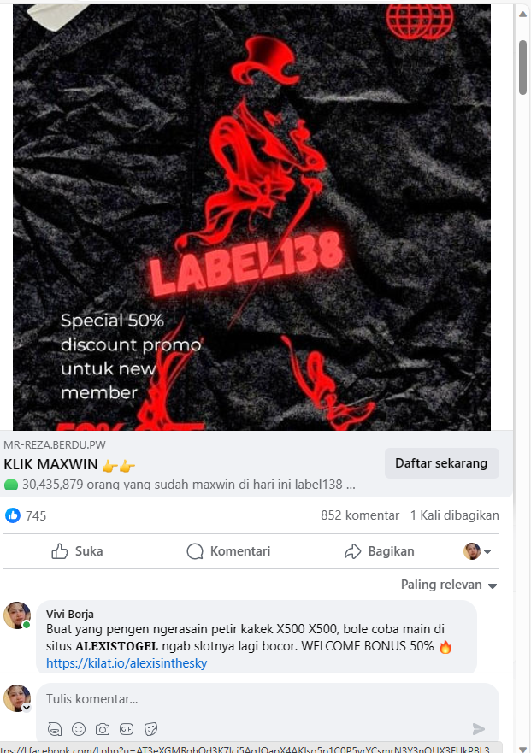Screen dimensions: 531x753
Task: Click the send comment arrow icon
Action: (x=479, y=729)
